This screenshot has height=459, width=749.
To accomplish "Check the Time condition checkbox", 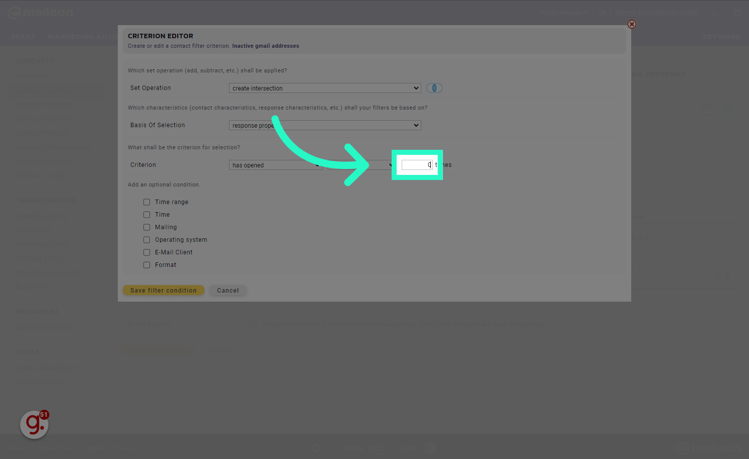I will coord(147,215).
